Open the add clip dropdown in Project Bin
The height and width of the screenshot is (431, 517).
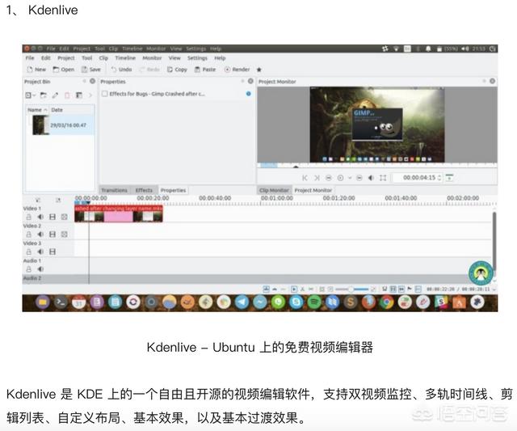point(31,95)
